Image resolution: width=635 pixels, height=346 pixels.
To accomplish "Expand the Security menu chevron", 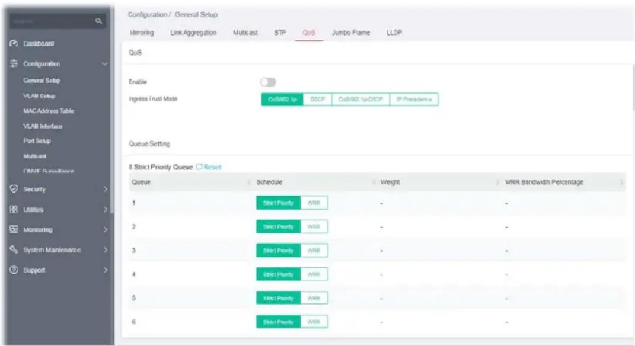I will (106, 189).
